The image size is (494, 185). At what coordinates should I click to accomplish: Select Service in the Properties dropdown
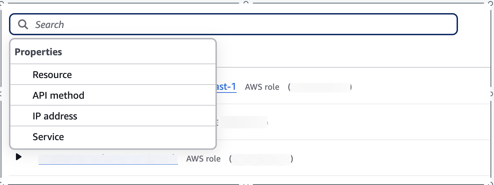click(x=48, y=137)
